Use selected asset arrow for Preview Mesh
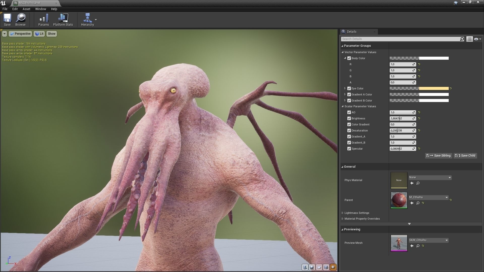This screenshot has height=272, width=484. pyautogui.click(x=412, y=246)
